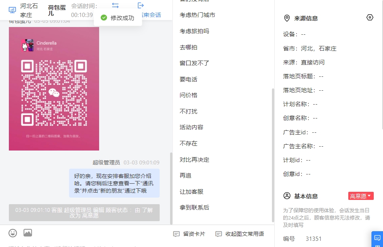
Task: Click the 创意id field row
Action: click(297, 174)
